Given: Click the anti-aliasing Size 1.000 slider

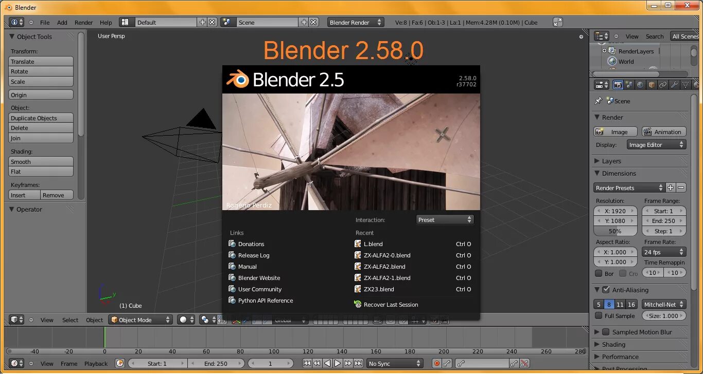Looking at the screenshot, I should (x=664, y=316).
